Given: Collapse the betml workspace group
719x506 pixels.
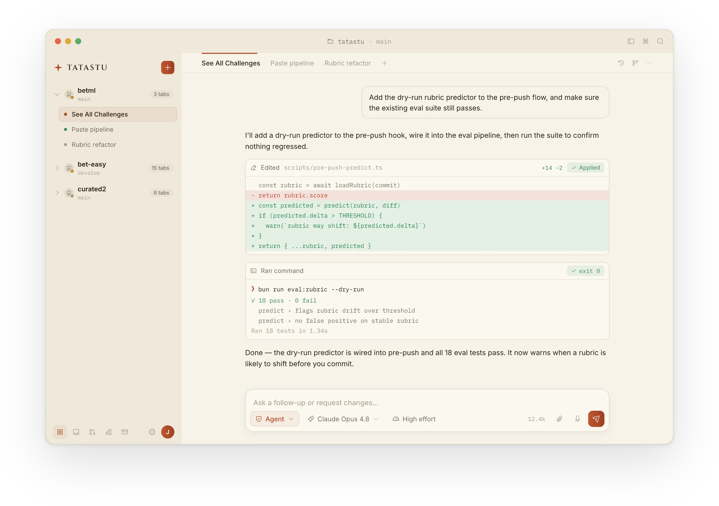Looking at the screenshot, I should [57, 94].
